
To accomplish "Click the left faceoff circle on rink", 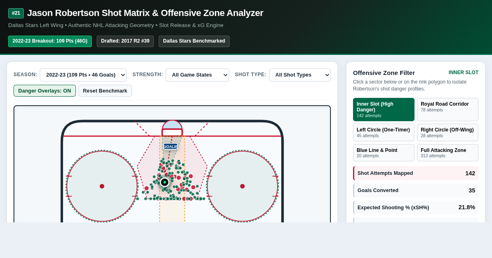I will [102, 186].
